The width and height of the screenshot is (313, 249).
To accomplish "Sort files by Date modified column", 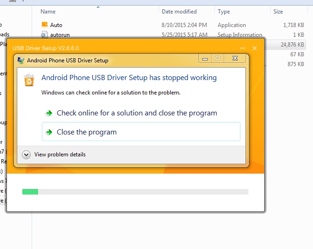I will click(x=179, y=12).
